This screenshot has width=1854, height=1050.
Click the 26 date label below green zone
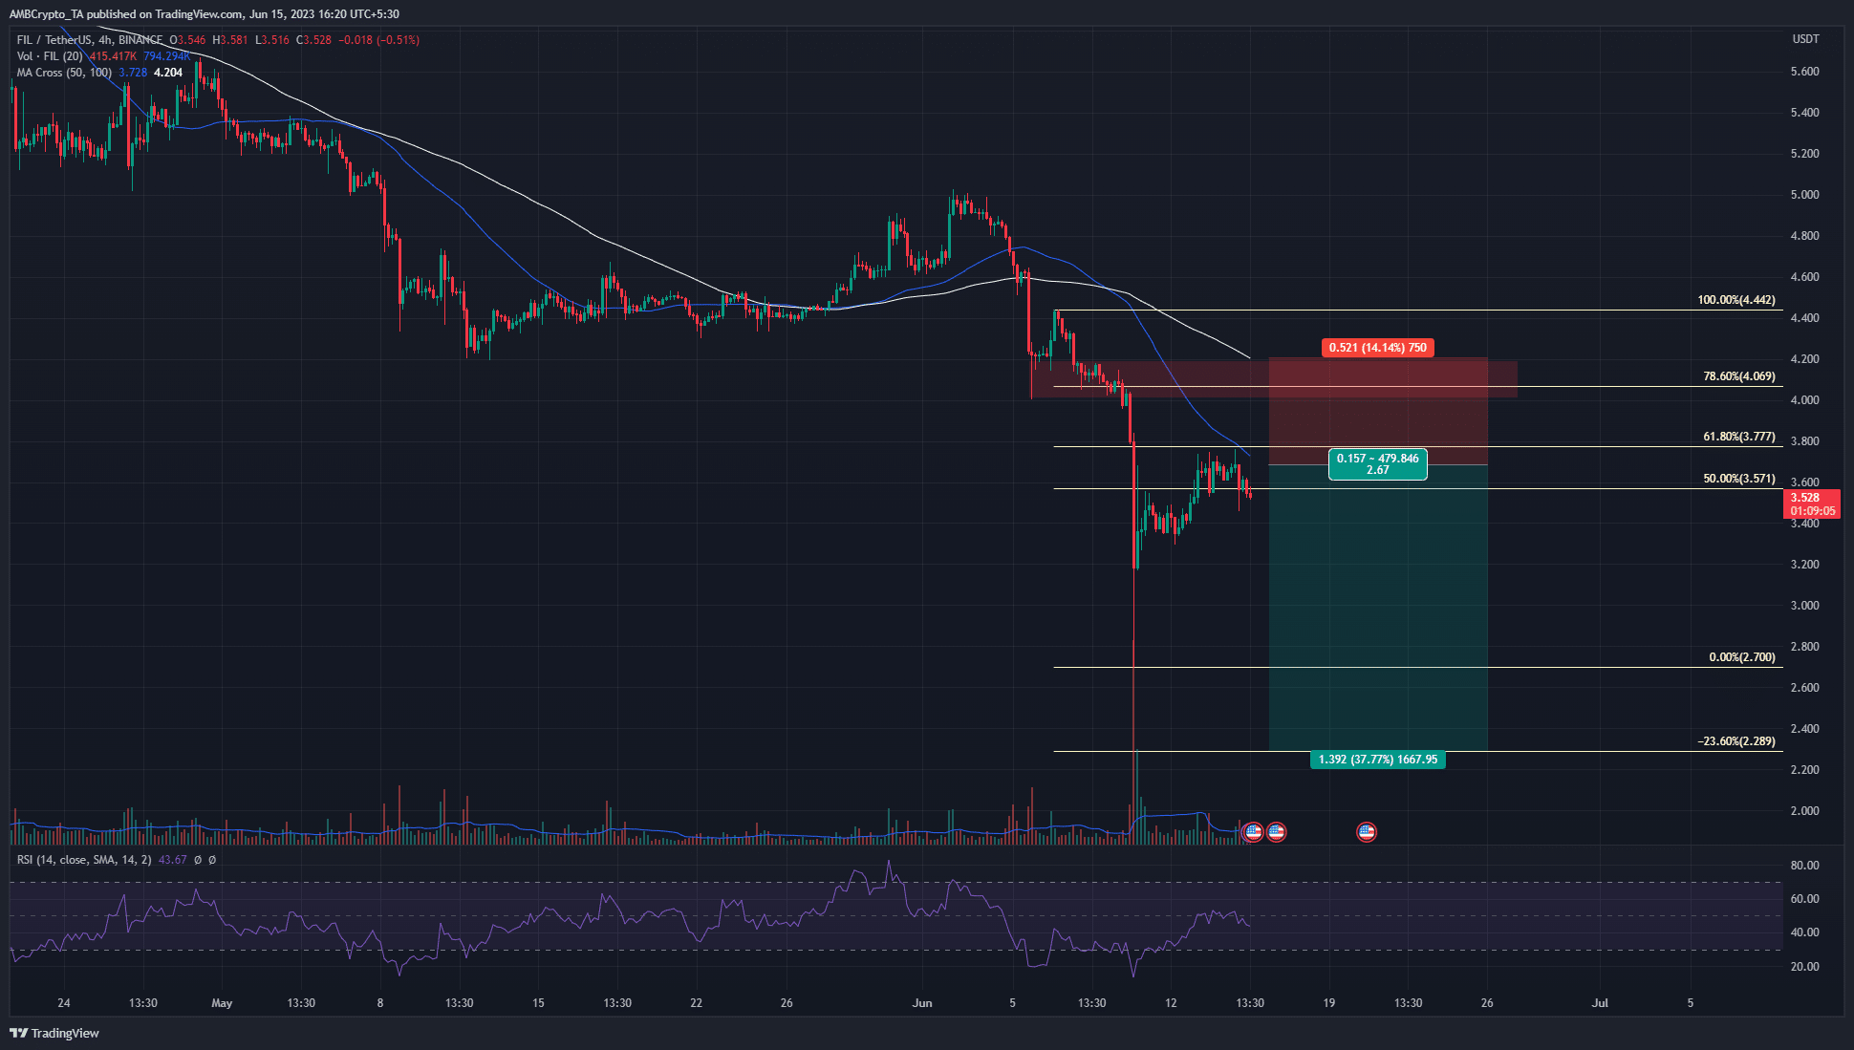pos(1487,1003)
